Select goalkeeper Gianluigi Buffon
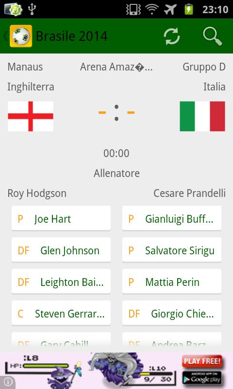Screen dimensions: 233x389 [171, 219]
